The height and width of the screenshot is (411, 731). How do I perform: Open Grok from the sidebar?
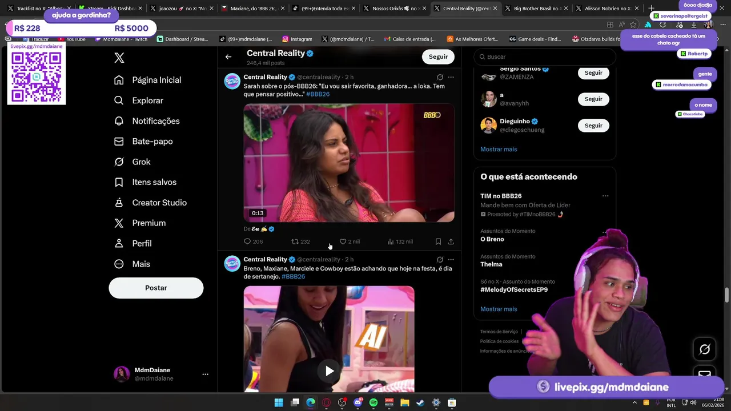[x=132, y=162]
